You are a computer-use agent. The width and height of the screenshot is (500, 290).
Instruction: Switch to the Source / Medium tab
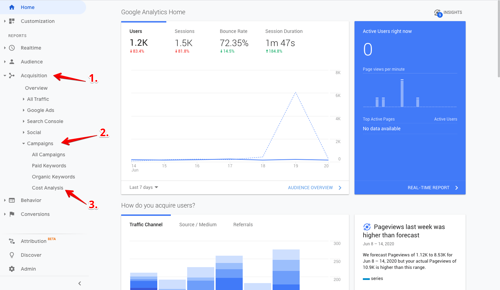198,225
